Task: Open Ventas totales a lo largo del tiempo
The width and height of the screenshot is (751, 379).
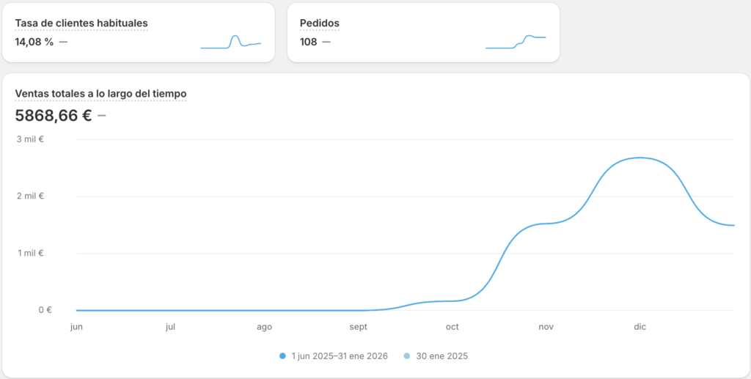Action: point(100,94)
